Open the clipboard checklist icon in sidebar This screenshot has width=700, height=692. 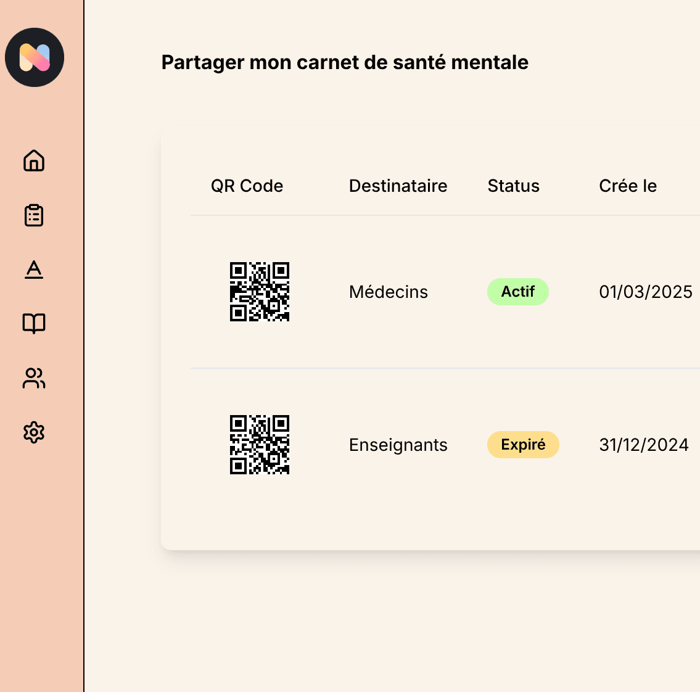[34, 215]
